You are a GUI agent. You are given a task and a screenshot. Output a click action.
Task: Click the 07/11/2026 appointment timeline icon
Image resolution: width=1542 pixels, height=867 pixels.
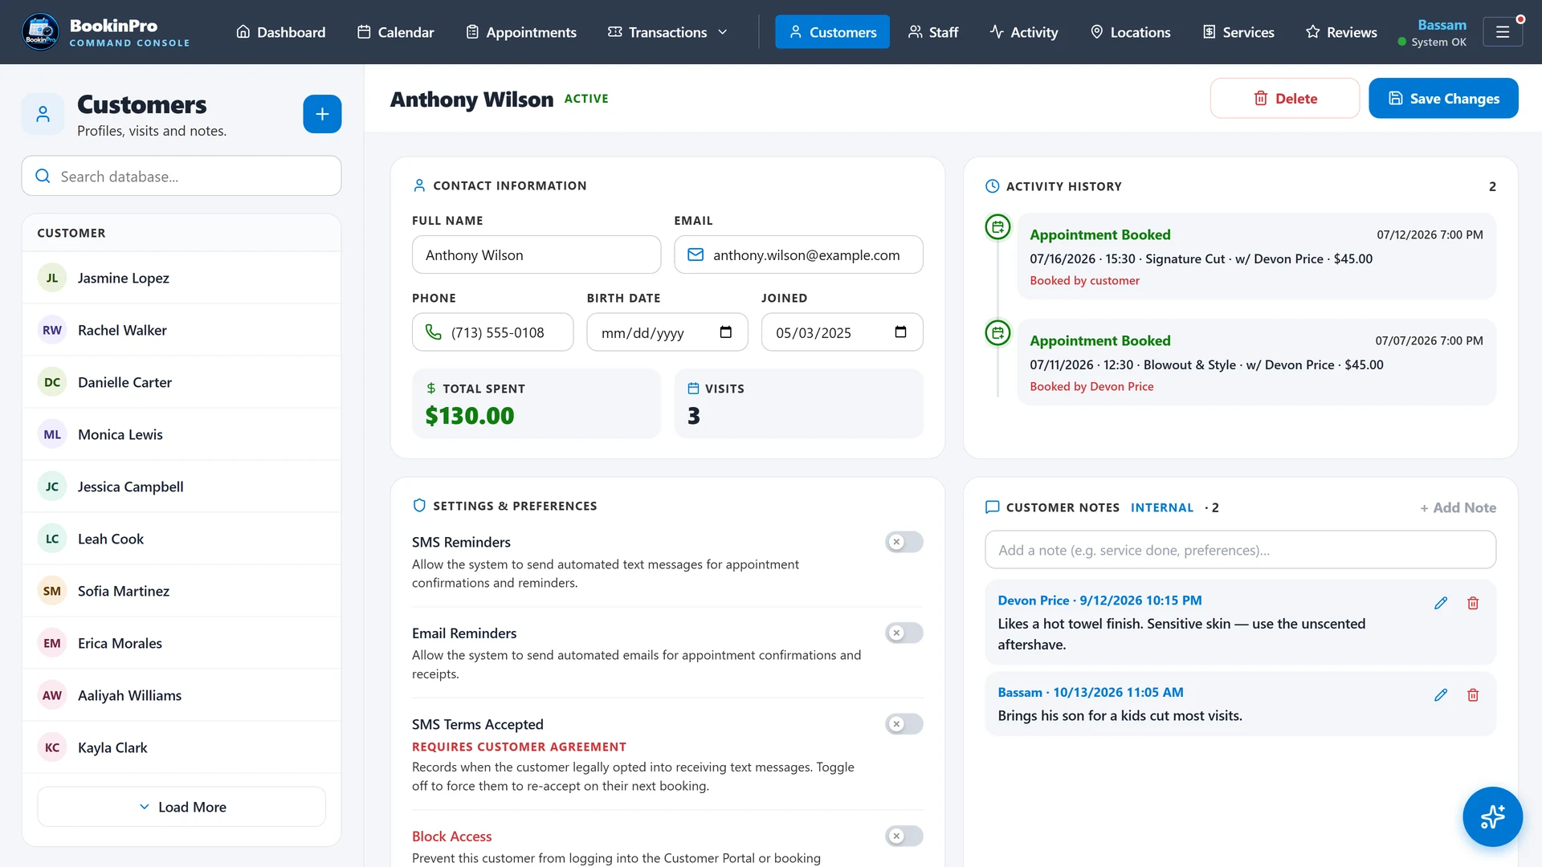click(x=997, y=332)
